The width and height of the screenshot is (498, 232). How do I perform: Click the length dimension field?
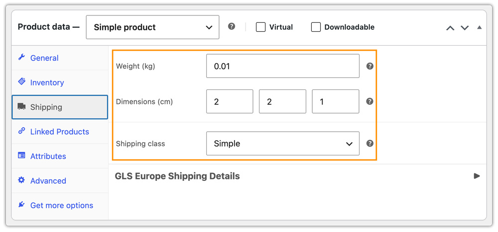[230, 101]
